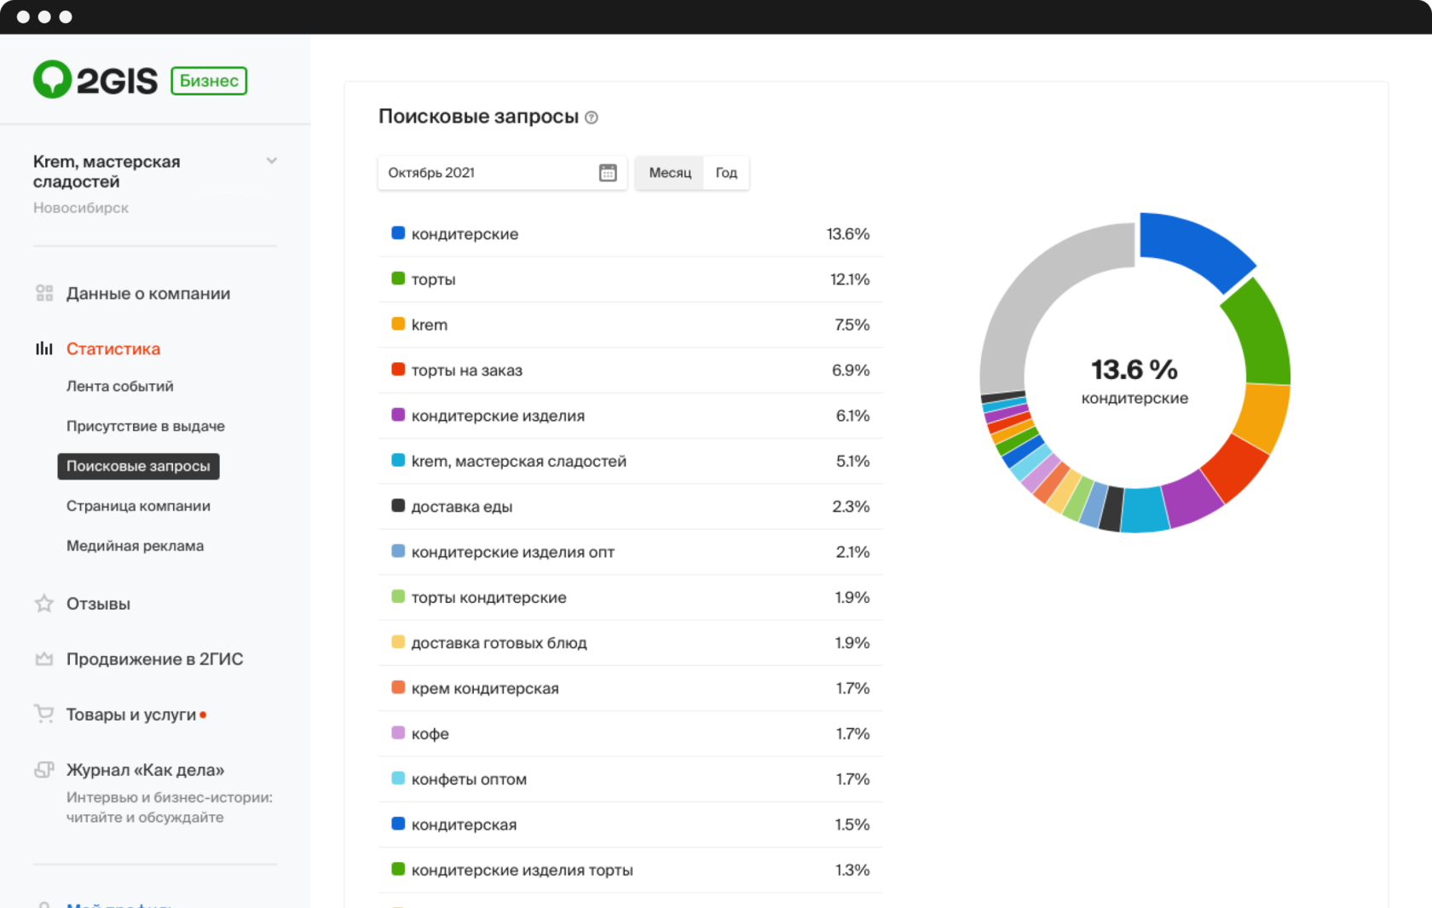Image resolution: width=1432 pixels, height=908 pixels.
Task: Click the 2GIS logo
Action: pyautogui.click(x=95, y=80)
